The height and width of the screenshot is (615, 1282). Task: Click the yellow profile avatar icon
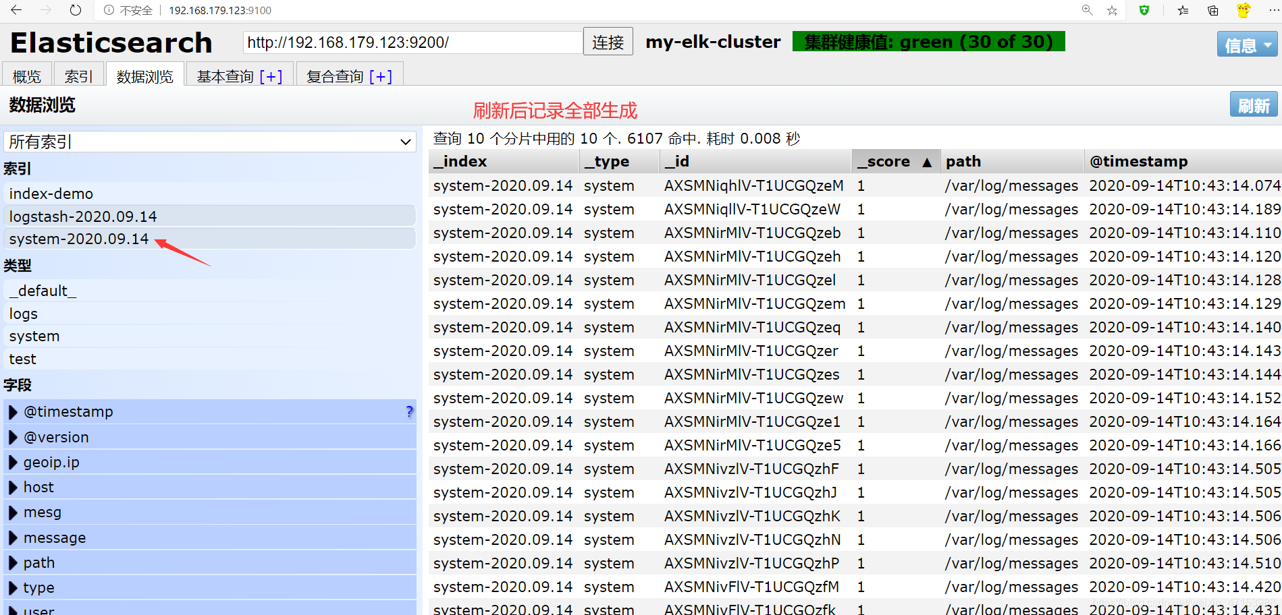[x=1244, y=10]
